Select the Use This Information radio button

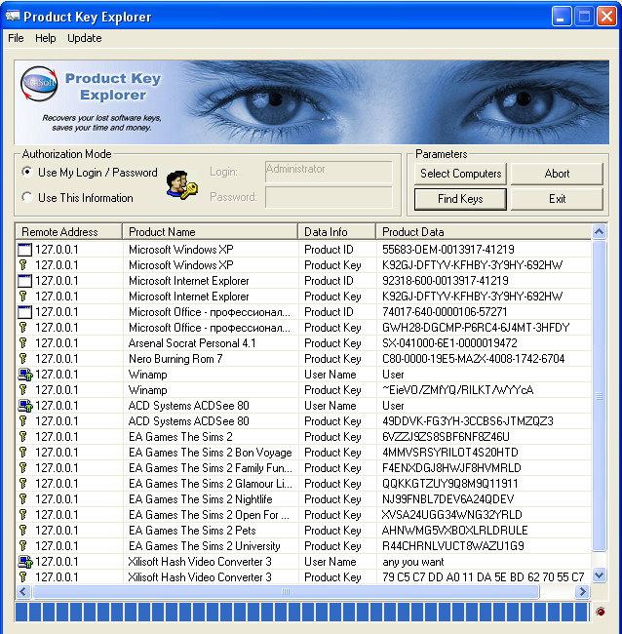click(27, 198)
